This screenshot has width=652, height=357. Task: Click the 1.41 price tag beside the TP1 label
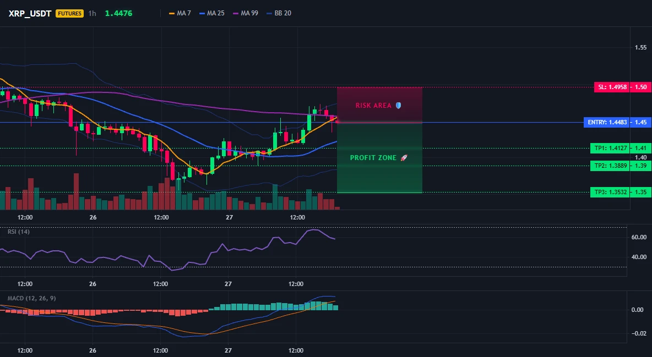[641, 148]
